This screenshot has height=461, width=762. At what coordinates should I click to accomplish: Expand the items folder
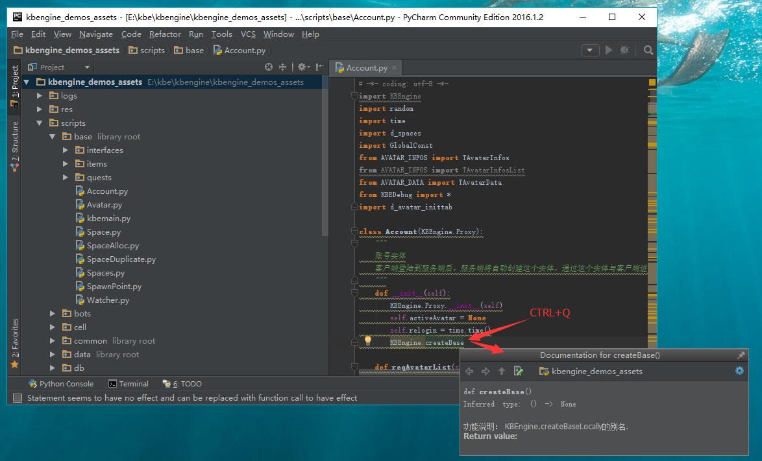(x=65, y=163)
